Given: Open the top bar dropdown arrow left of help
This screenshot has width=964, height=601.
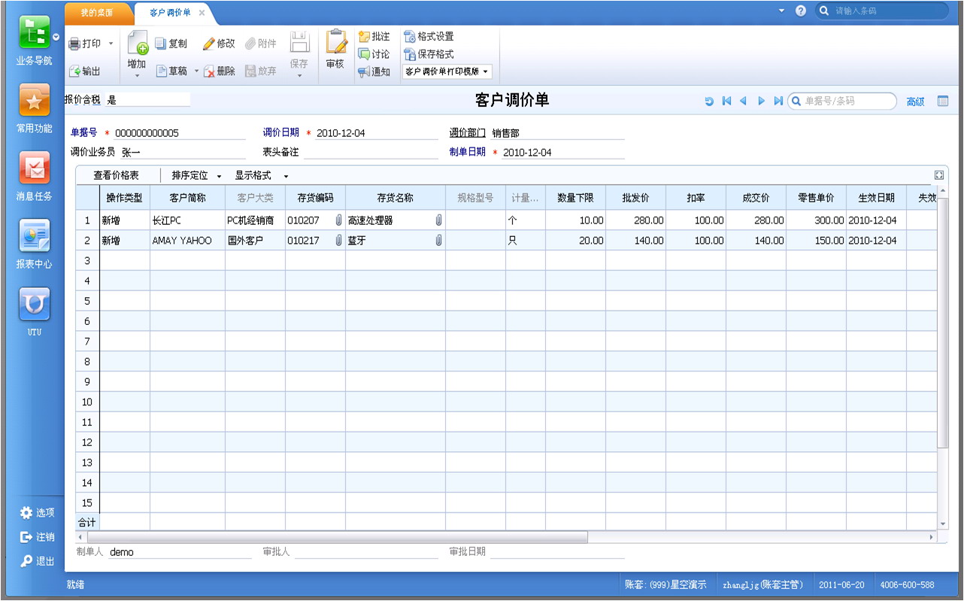Looking at the screenshot, I should 781,11.
